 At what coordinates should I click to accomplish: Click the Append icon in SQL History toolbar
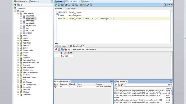click(x=116, y=85)
